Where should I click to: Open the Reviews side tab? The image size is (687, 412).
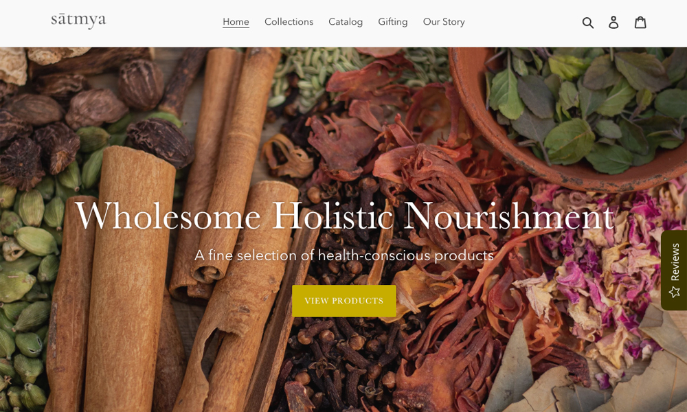(x=674, y=270)
